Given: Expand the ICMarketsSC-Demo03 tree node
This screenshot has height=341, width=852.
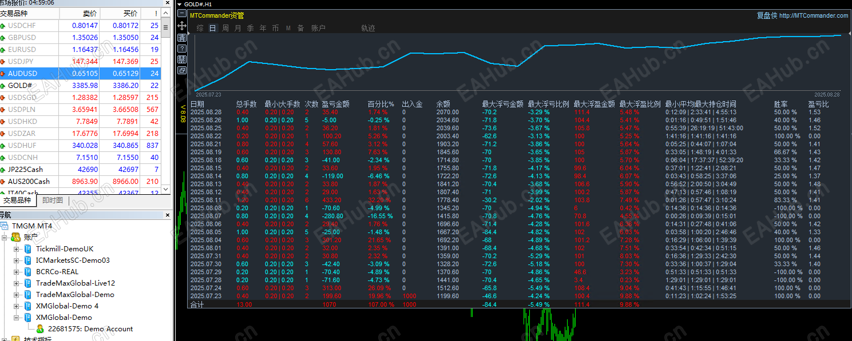Looking at the screenshot, I should tap(16, 260).
